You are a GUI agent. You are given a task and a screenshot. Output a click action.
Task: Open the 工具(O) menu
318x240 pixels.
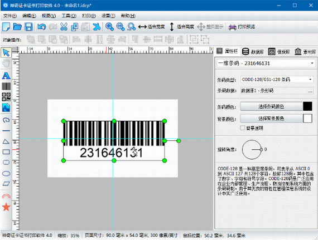69,16
